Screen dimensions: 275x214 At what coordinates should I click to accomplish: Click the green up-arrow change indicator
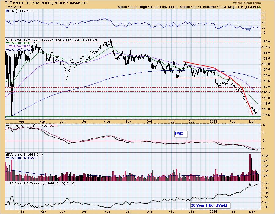(x=259, y=7)
